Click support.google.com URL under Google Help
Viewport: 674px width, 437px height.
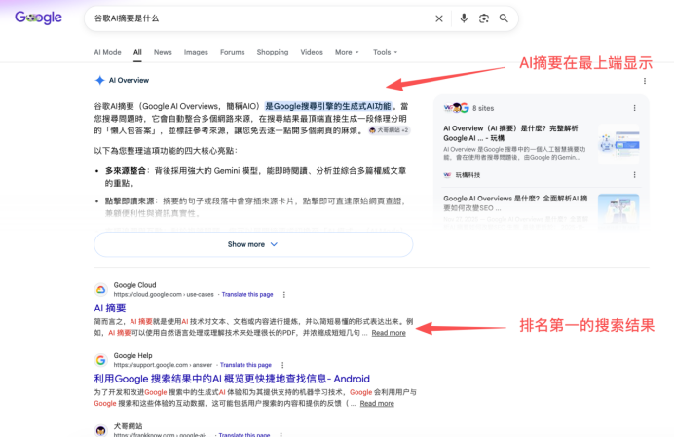(x=163, y=365)
